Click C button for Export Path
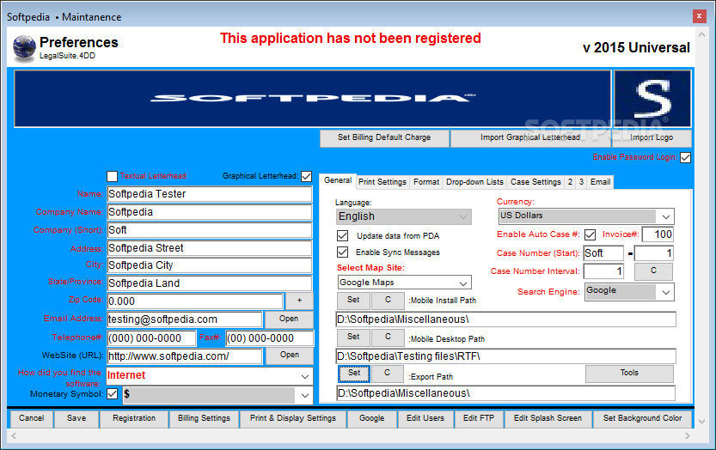This screenshot has height=450, width=716. click(x=387, y=374)
